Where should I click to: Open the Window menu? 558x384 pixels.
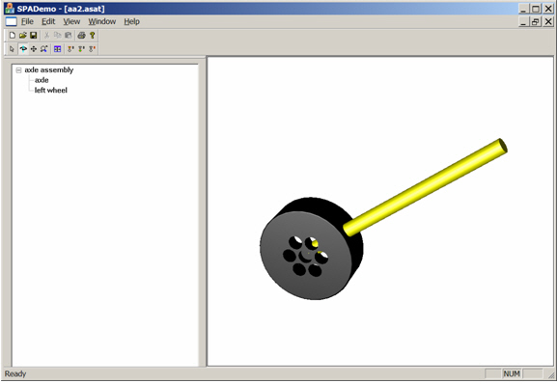tap(102, 21)
